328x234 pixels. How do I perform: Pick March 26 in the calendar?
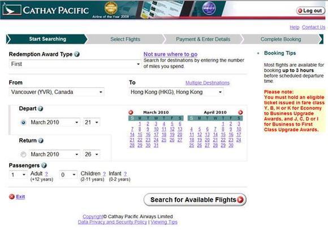click(172, 140)
